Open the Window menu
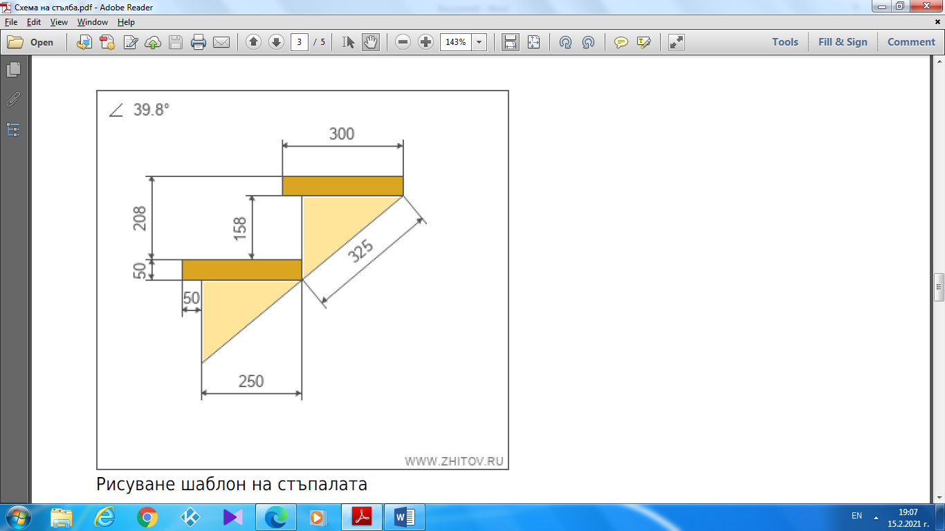 (x=92, y=22)
